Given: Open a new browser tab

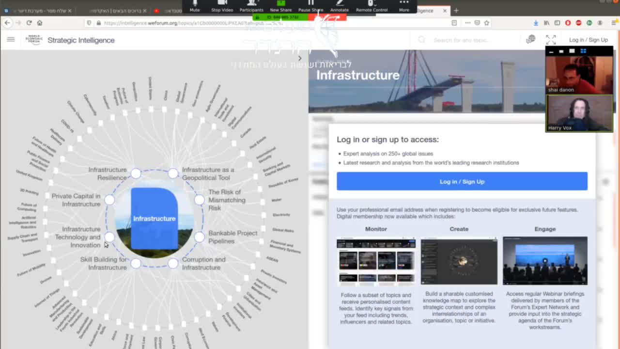Looking at the screenshot, I should [456, 10].
